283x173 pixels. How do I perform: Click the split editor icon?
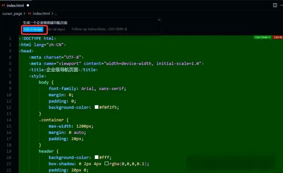click(x=275, y=5)
